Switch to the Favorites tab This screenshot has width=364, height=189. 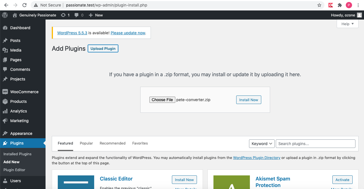click(x=140, y=143)
